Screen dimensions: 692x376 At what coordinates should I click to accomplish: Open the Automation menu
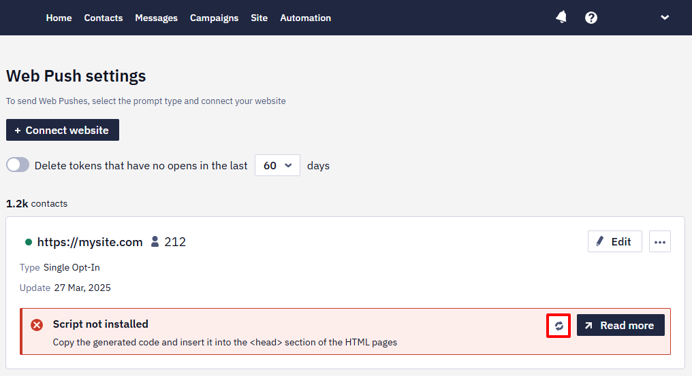305,18
